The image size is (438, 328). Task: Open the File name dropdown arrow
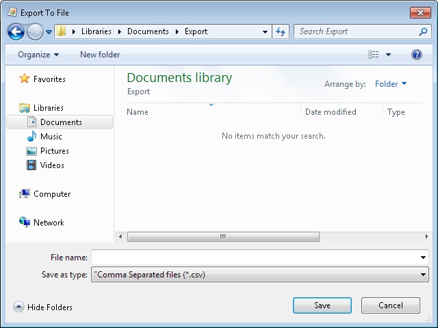[424, 258]
